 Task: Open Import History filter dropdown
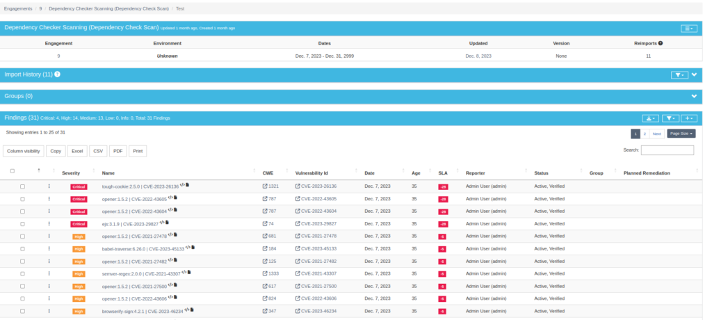pyautogui.click(x=679, y=75)
